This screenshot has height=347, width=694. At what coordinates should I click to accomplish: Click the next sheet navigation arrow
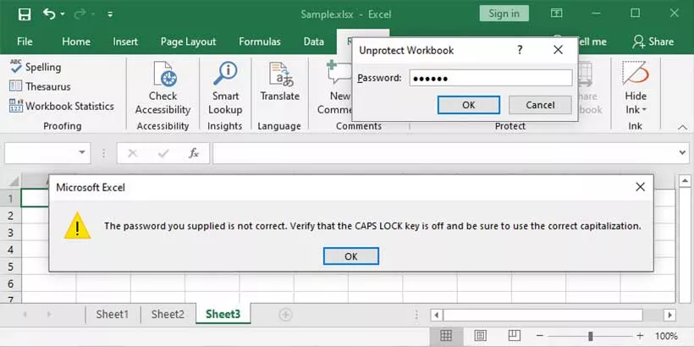pyautogui.click(x=49, y=315)
